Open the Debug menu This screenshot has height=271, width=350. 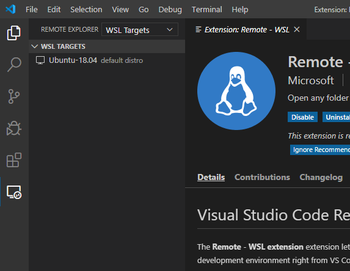pos(170,10)
